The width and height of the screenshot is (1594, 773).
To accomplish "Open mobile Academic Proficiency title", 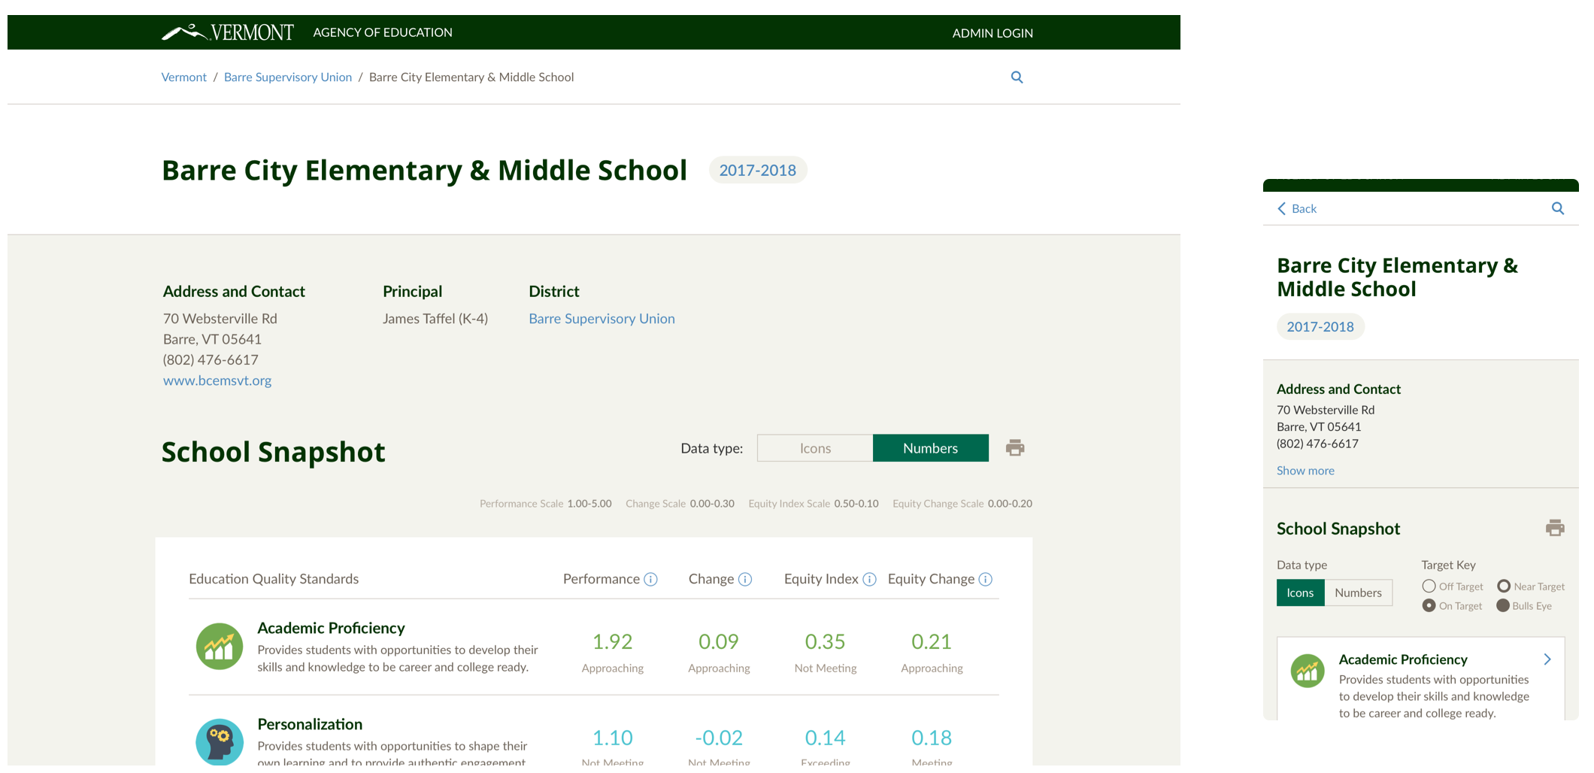I will [x=1403, y=659].
